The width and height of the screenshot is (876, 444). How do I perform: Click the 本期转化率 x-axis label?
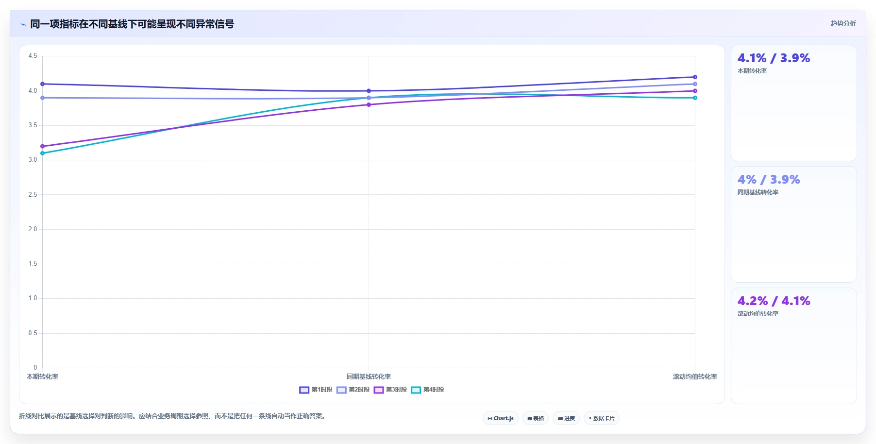[42, 376]
